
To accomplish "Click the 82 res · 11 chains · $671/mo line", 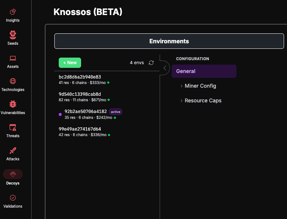I will tap(82, 100).
